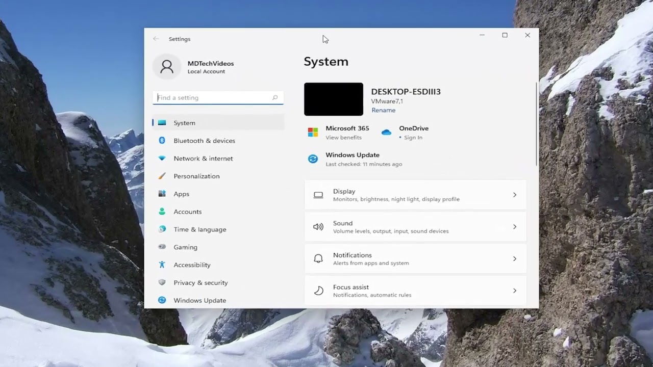Click the black desktop preview thumbnail
653x367 pixels.
[x=334, y=99]
